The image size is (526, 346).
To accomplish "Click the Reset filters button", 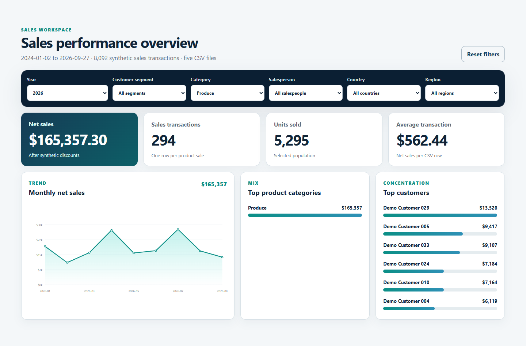I will pos(483,54).
